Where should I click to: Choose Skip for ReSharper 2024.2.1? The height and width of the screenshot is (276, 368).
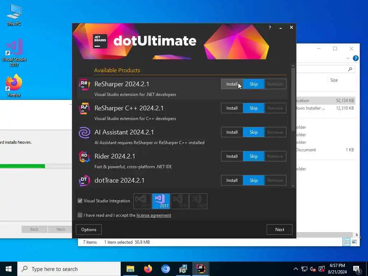[x=254, y=84]
